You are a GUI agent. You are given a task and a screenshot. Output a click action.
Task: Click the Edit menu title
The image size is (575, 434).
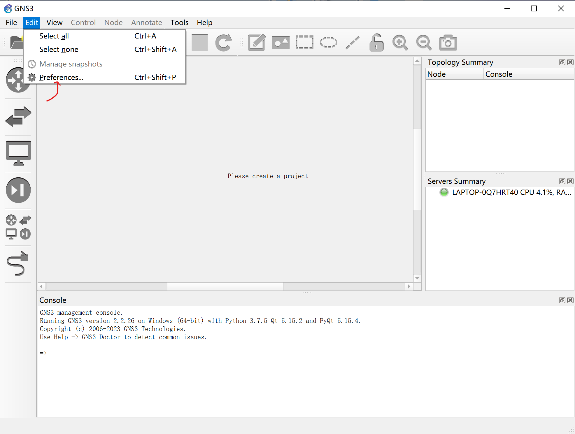coord(31,22)
